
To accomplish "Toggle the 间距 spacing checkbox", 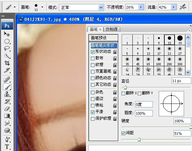I will [123, 133].
